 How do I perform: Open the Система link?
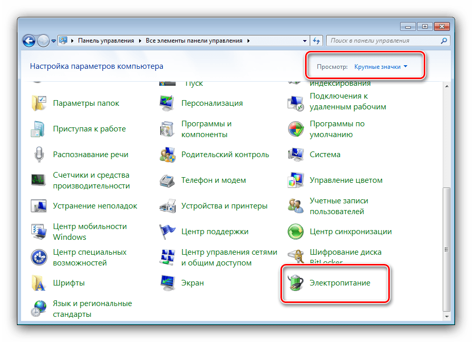(325, 155)
